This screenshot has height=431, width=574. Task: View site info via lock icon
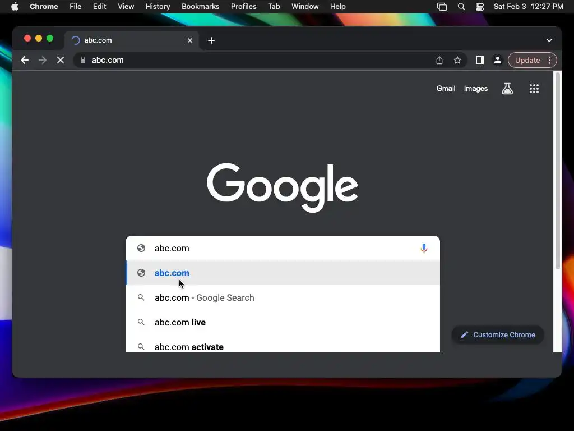[x=83, y=60]
